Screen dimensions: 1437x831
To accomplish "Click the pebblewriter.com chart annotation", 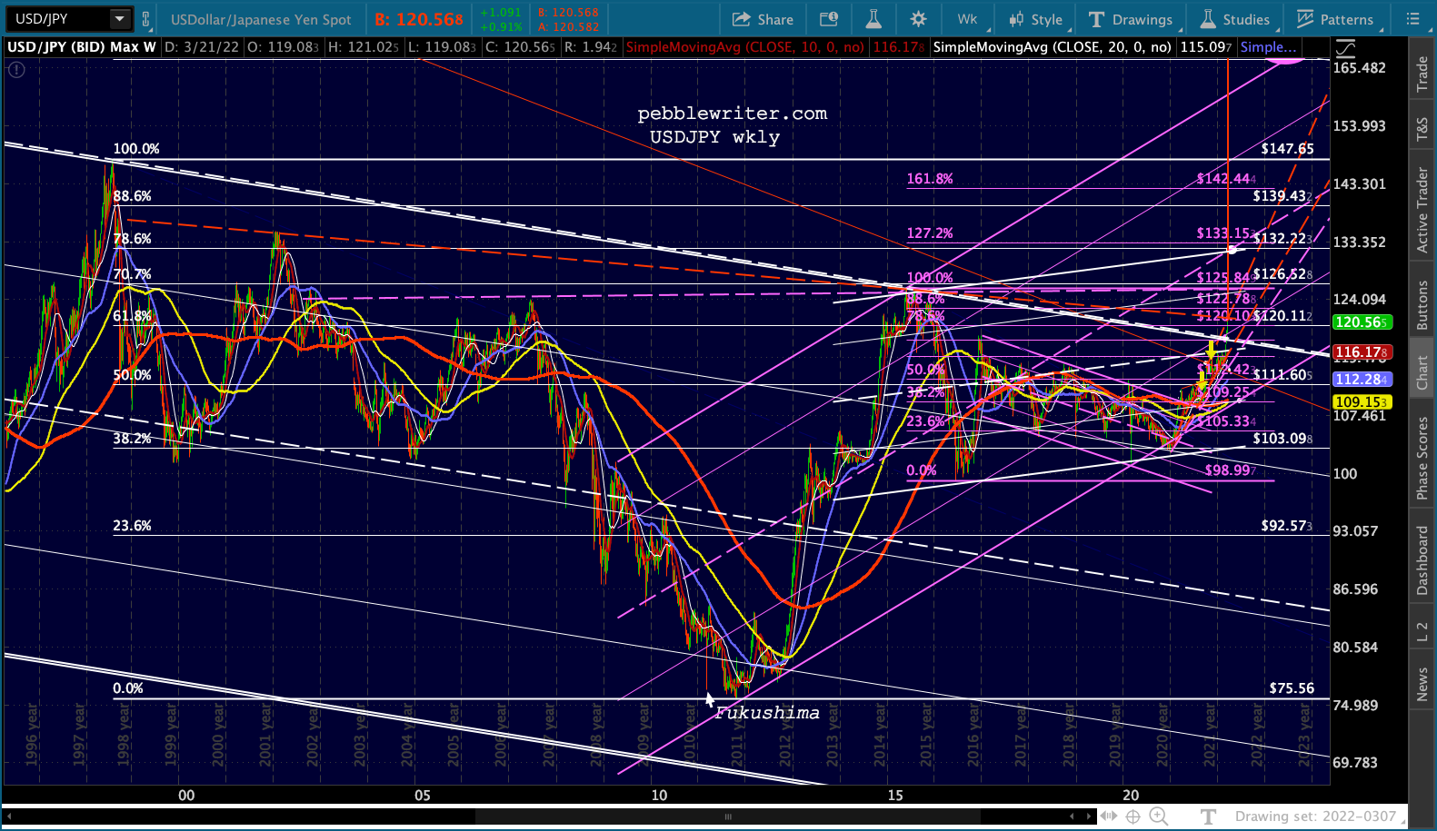I will point(733,114).
